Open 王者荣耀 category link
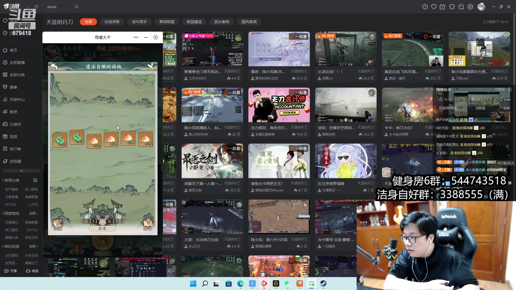 coord(12,197)
